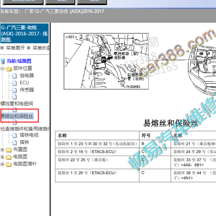Viewport: 216px width, 216px height.
Task: Click the cell 易熔丝 38 至 44 号 <4N1>
Action: 194,175
